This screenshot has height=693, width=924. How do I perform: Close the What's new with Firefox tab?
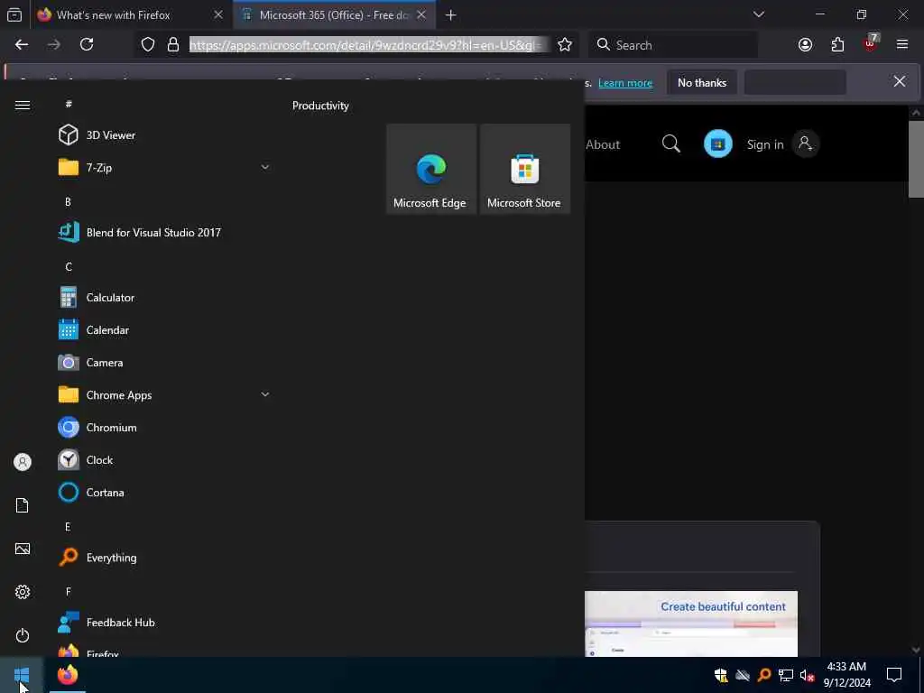(218, 14)
